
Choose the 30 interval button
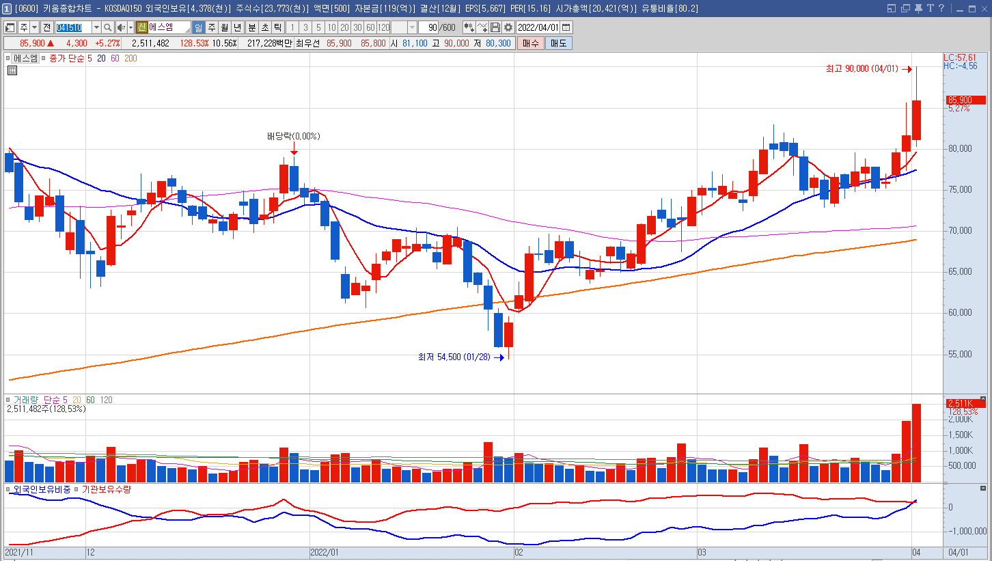(x=357, y=27)
